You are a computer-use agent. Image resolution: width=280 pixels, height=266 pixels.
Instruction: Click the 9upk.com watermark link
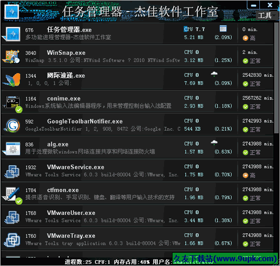tap(225, 259)
